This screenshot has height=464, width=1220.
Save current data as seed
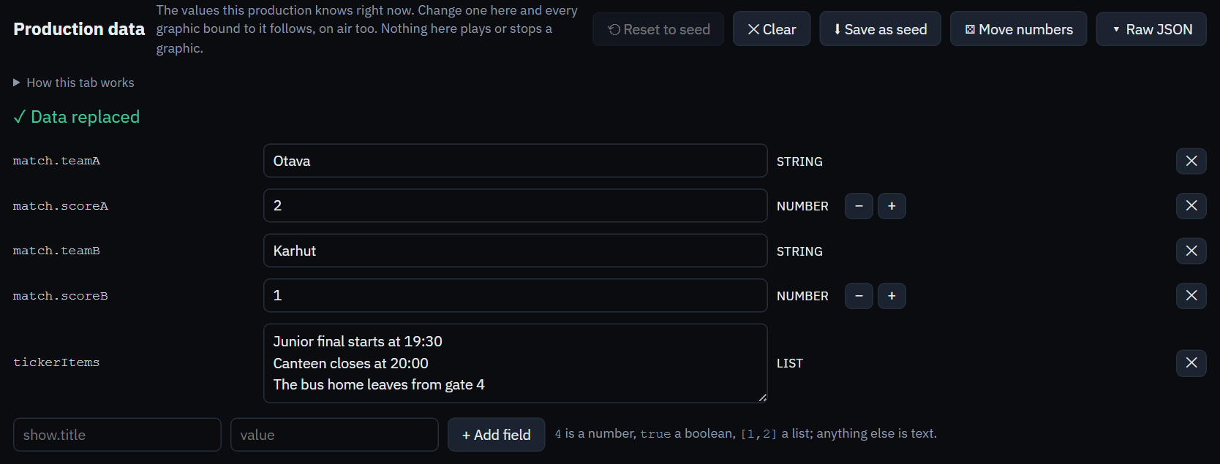pyautogui.click(x=880, y=29)
